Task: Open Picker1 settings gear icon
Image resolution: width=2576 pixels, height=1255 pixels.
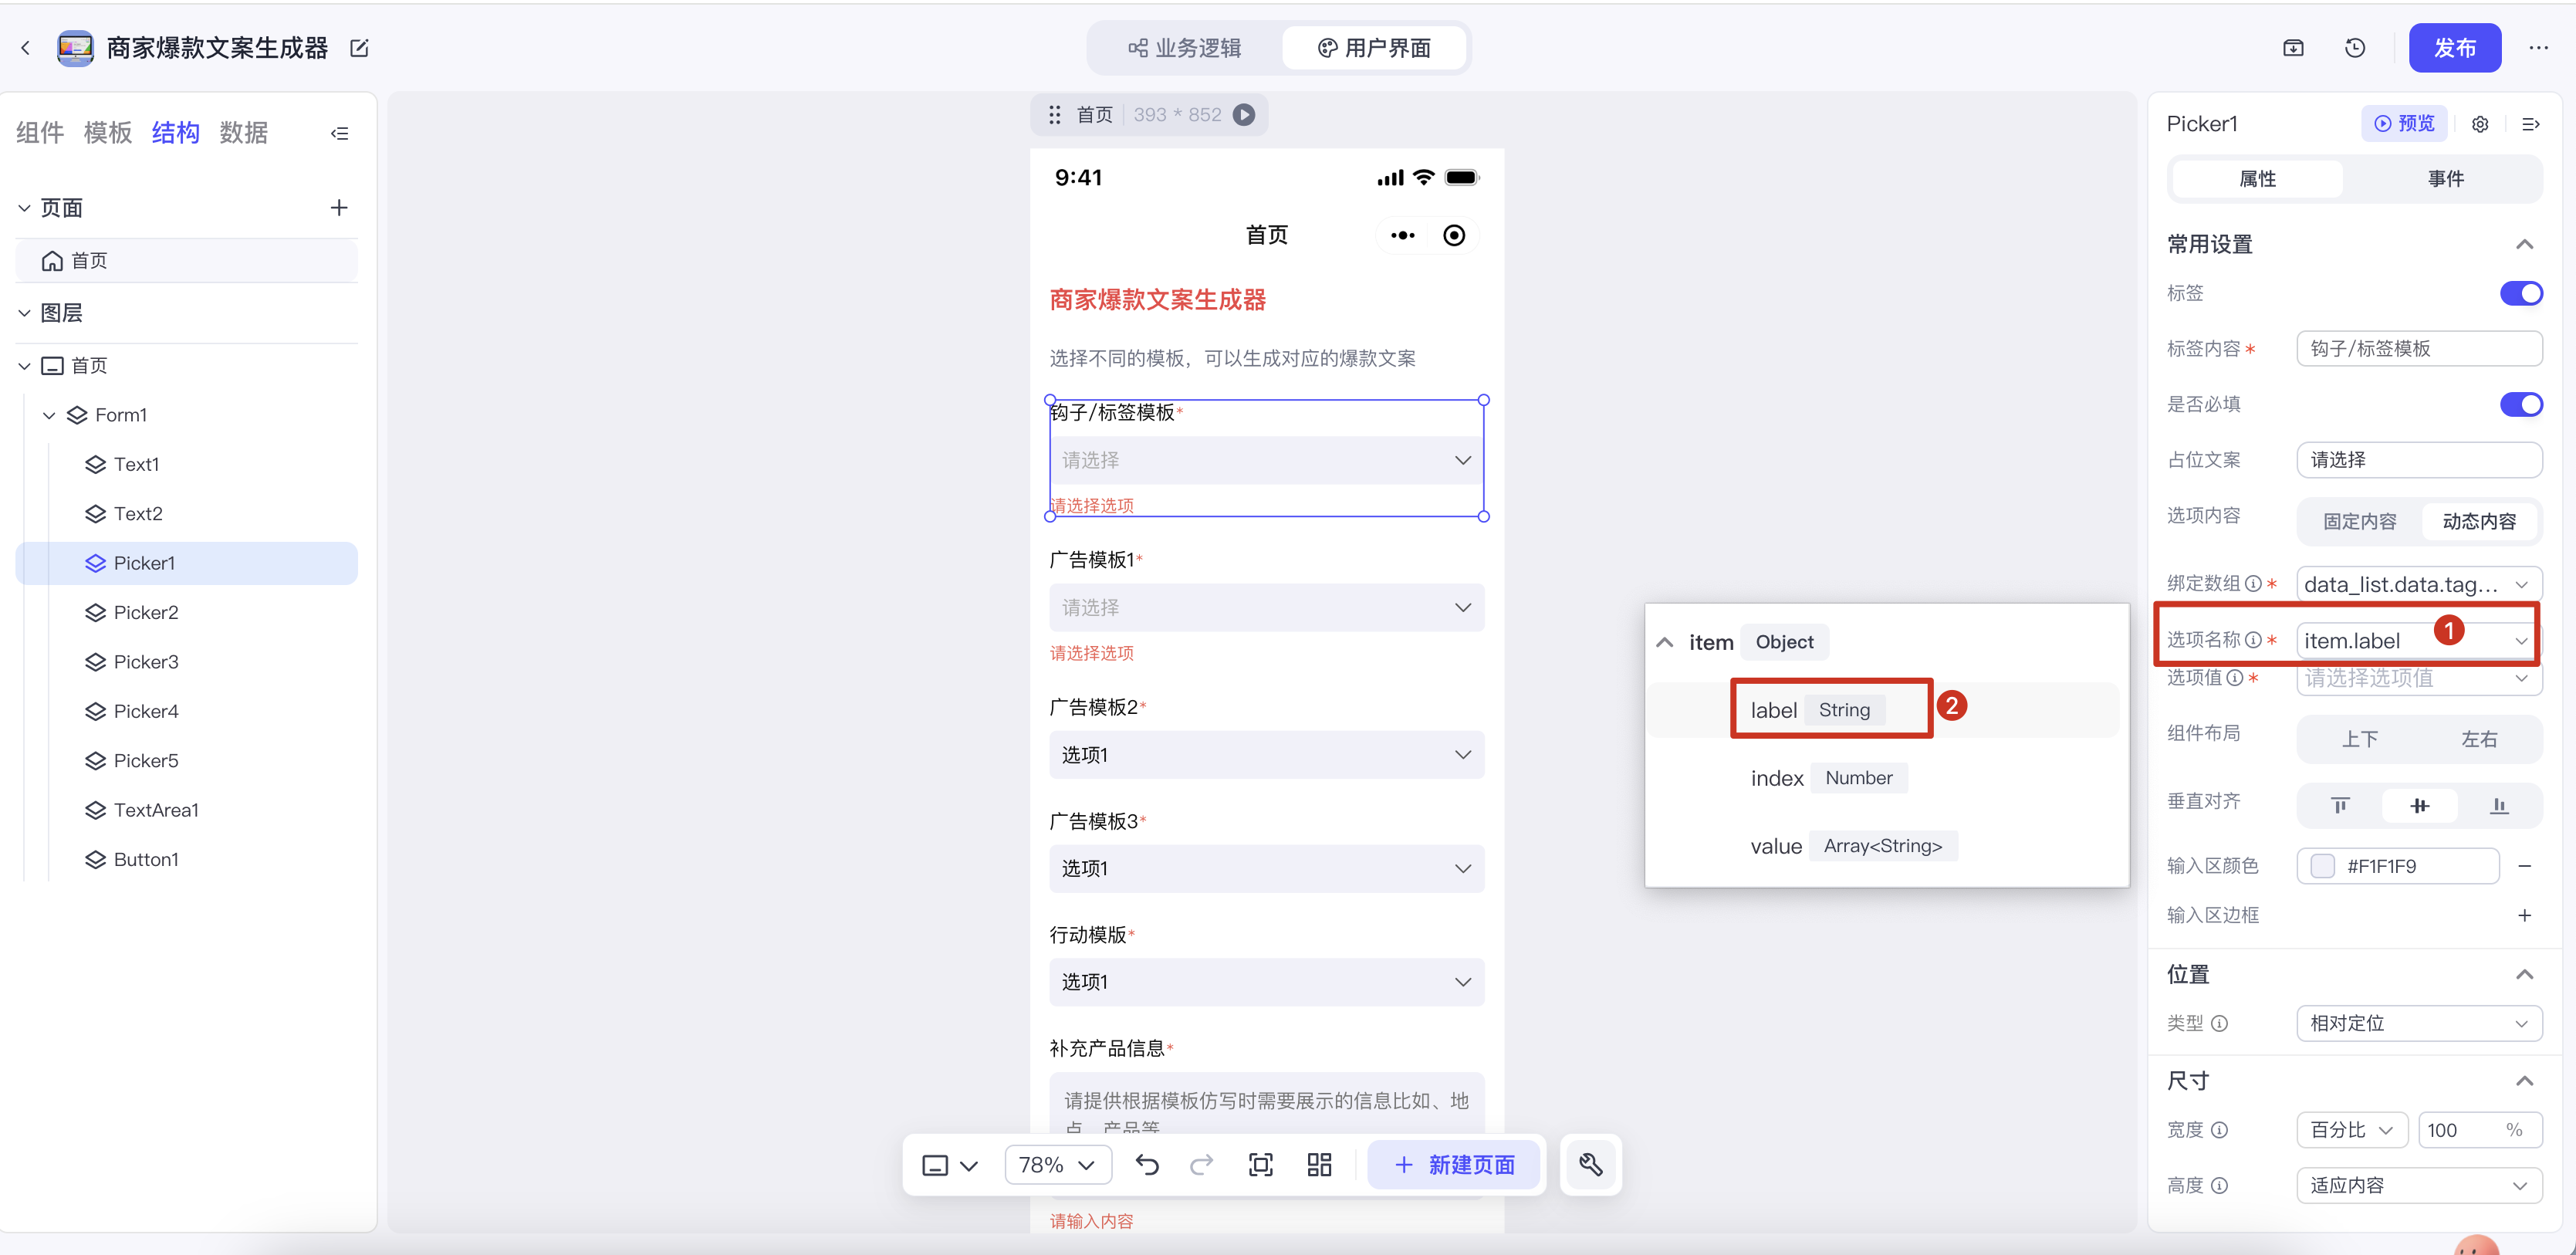Action: coord(2479,124)
